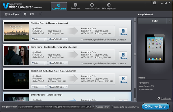Click the file list scrollbar up arrow
This screenshot has height=112, width=173.
coord(135,20)
